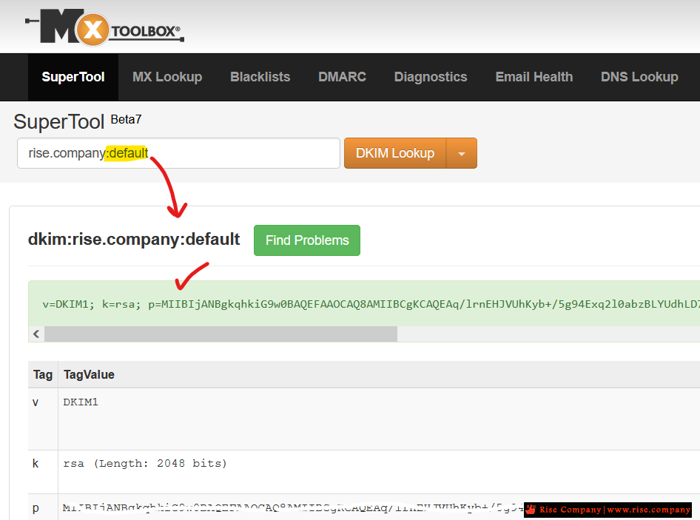
Task: Click the rsa (Length: 2048 bits) value
Action: 145,463
